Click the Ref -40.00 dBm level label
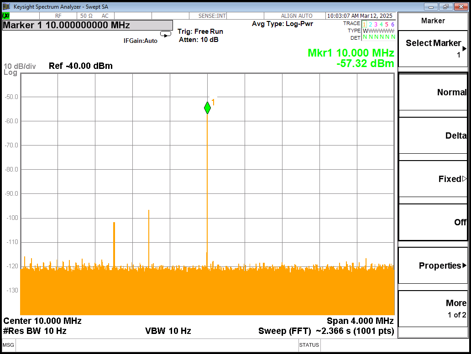Image resolution: width=471 pixels, height=354 pixels. point(80,66)
